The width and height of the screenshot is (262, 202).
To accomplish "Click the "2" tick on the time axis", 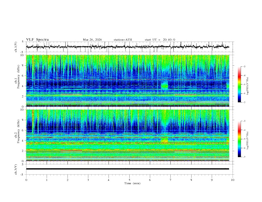I will (x=67, y=180).
